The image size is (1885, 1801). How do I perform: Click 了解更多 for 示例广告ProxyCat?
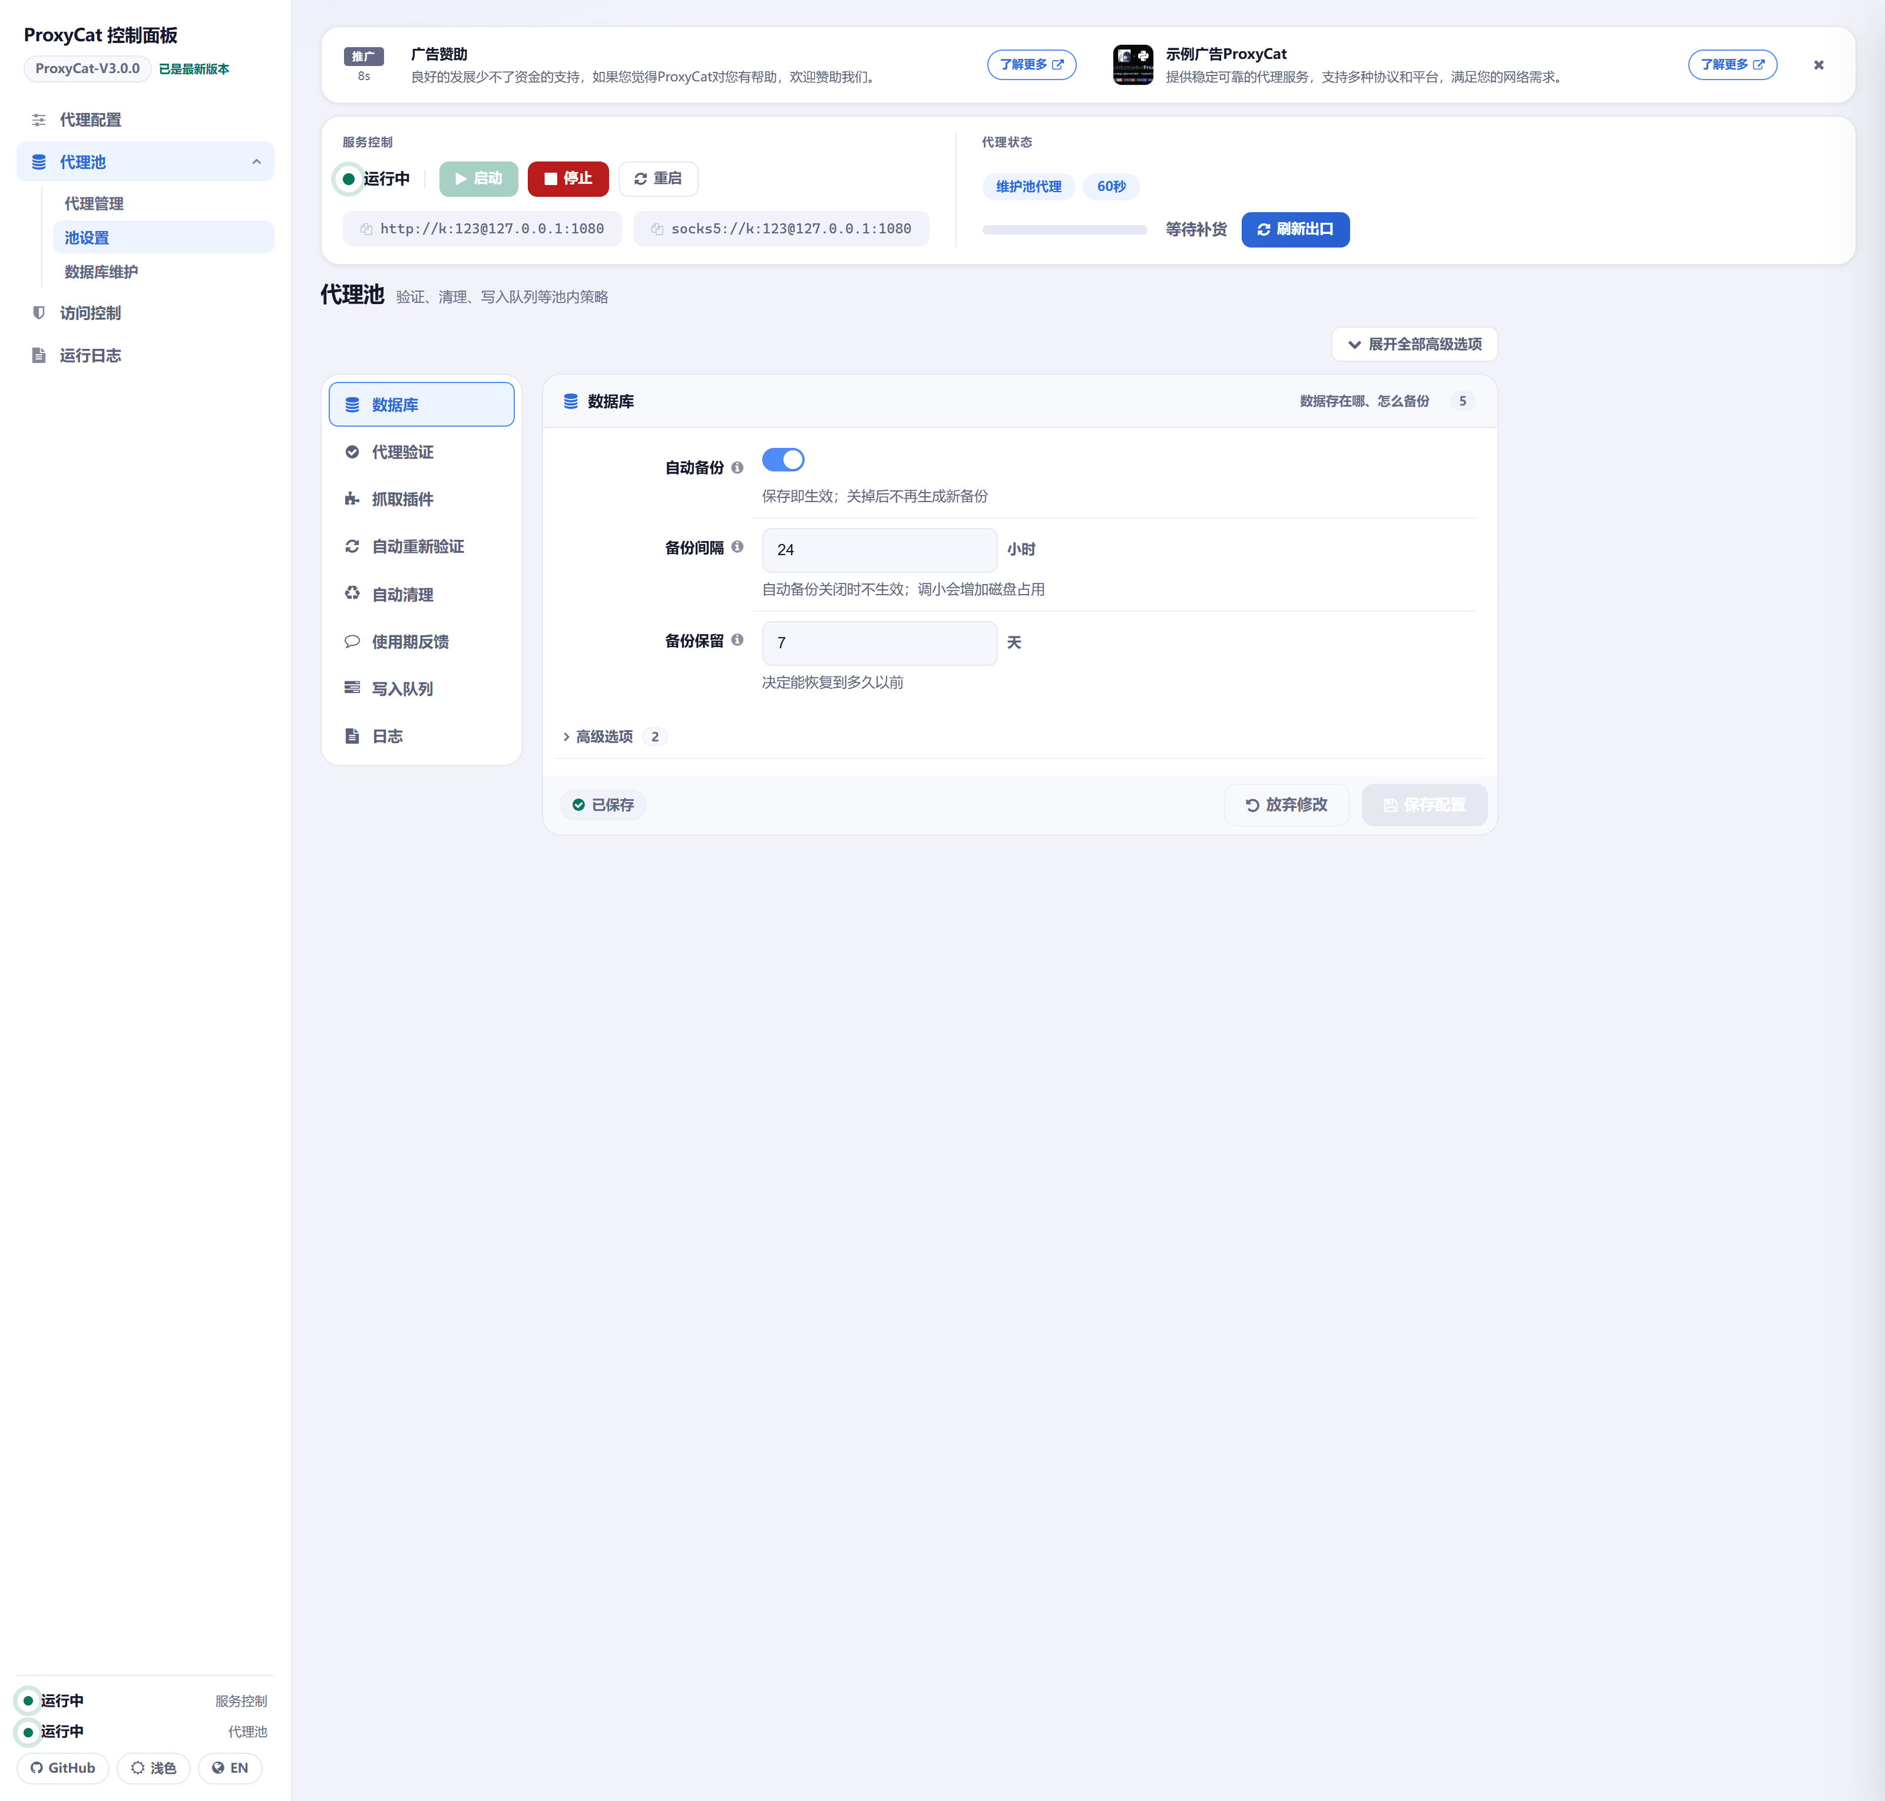(x=1731, y=64)
